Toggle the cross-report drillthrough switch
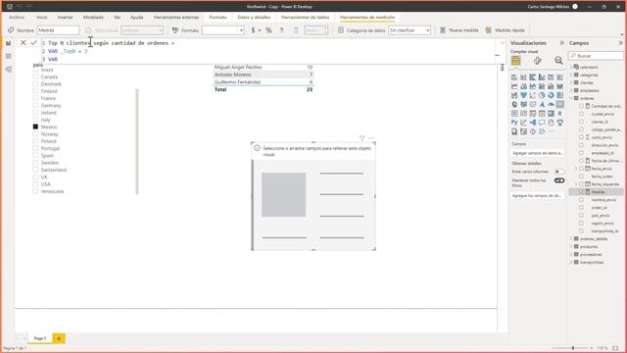 (x=559, y=172)
